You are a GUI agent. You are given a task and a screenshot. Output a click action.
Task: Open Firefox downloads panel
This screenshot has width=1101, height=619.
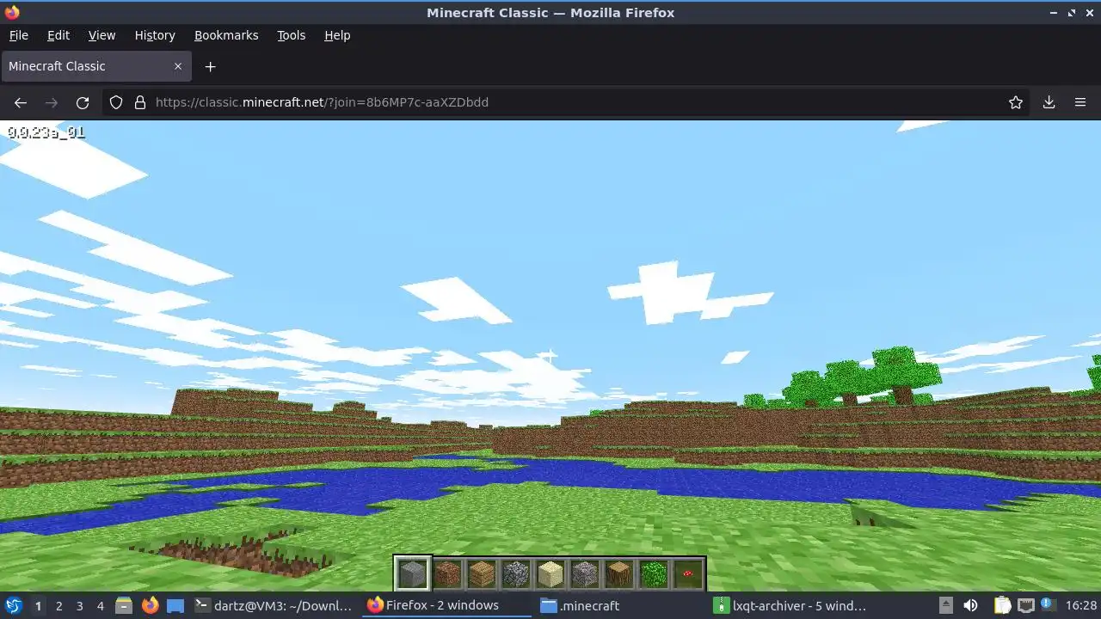point(1049,102)
